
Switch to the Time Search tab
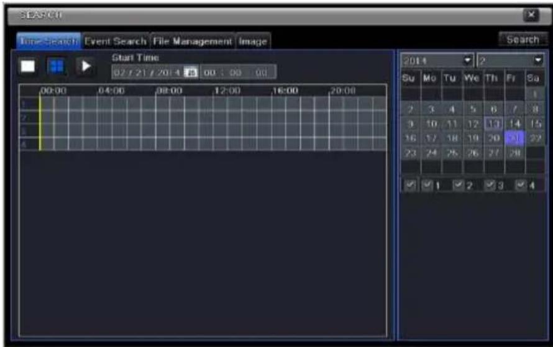[48, 41]
